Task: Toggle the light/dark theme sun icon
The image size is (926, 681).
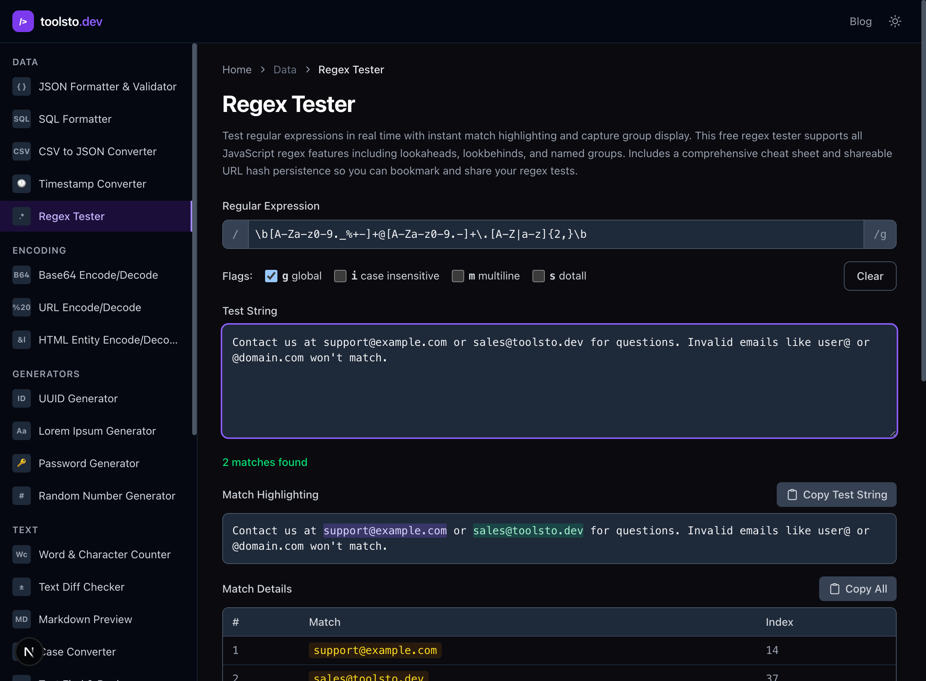Action: 895,21
